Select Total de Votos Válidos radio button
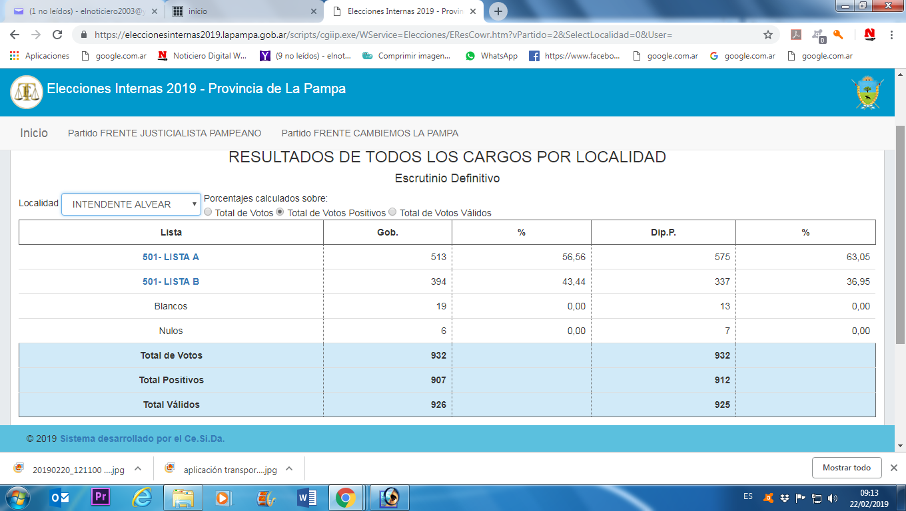 click(392, 212)
